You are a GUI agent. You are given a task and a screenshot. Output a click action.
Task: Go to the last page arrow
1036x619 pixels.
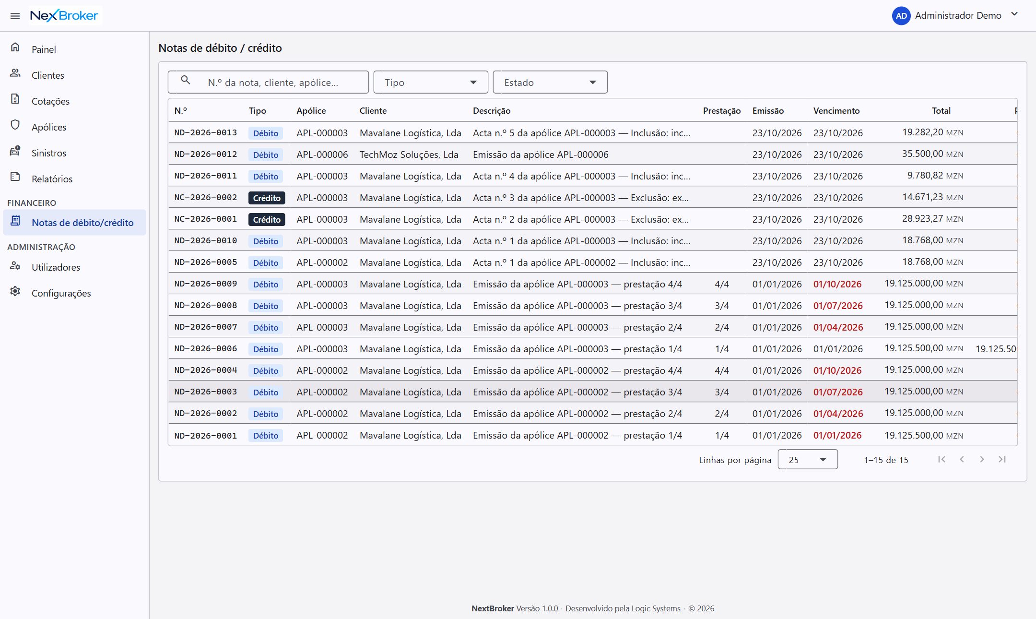1002,459
